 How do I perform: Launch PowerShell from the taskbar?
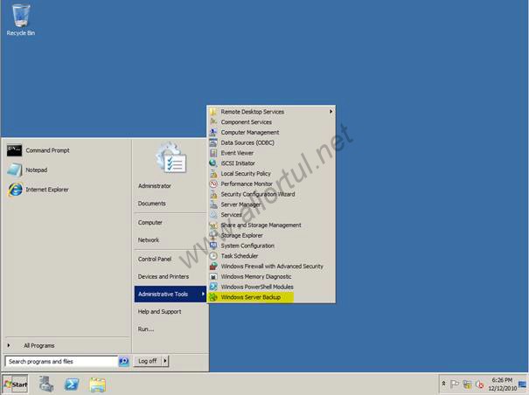(72, 385)
